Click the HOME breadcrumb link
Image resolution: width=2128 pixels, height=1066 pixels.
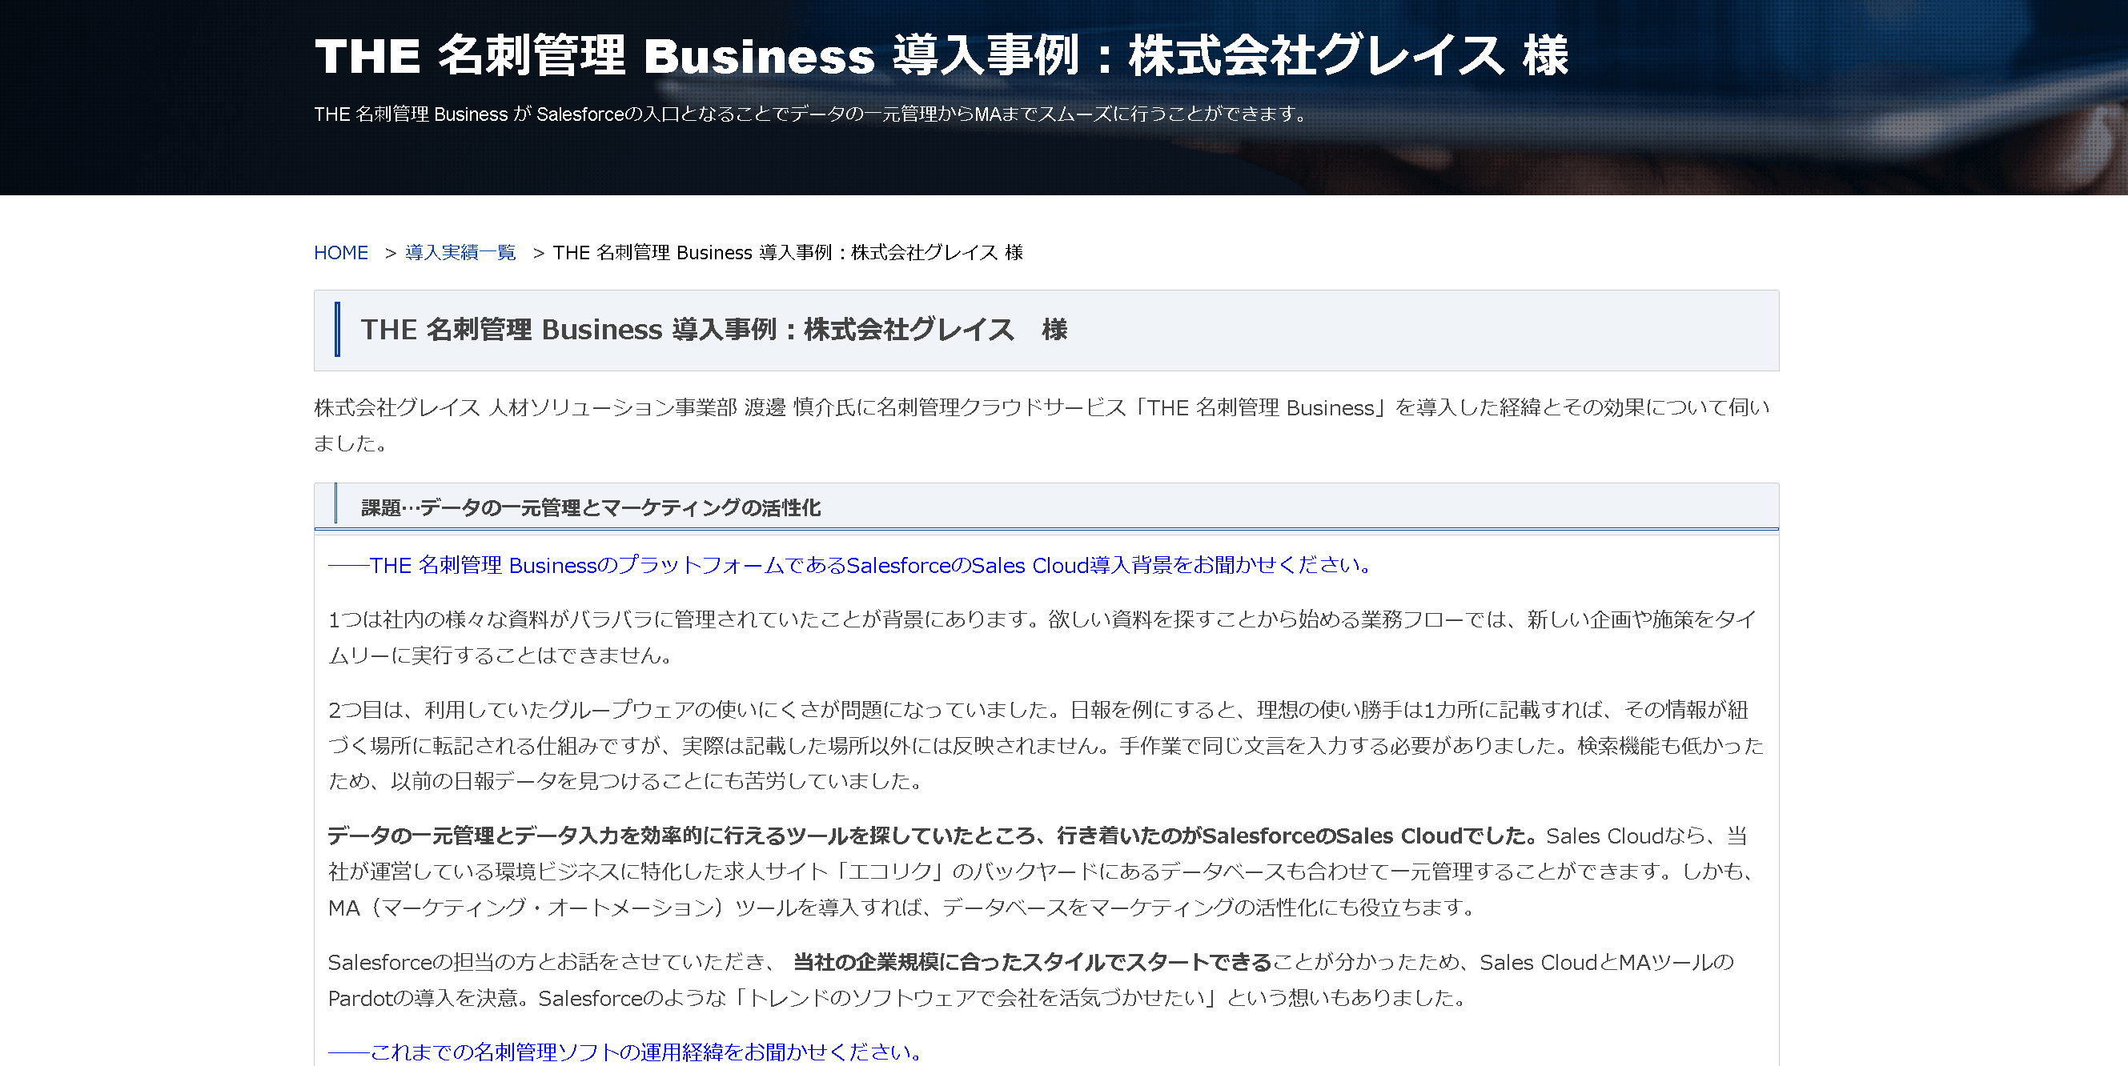coord(340,253)
